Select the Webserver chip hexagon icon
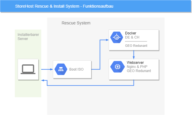The height and width of the screenshot is (115, 192). tap(117, 67)
